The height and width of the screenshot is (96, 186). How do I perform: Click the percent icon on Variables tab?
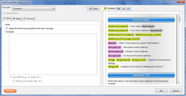point(105,8)
